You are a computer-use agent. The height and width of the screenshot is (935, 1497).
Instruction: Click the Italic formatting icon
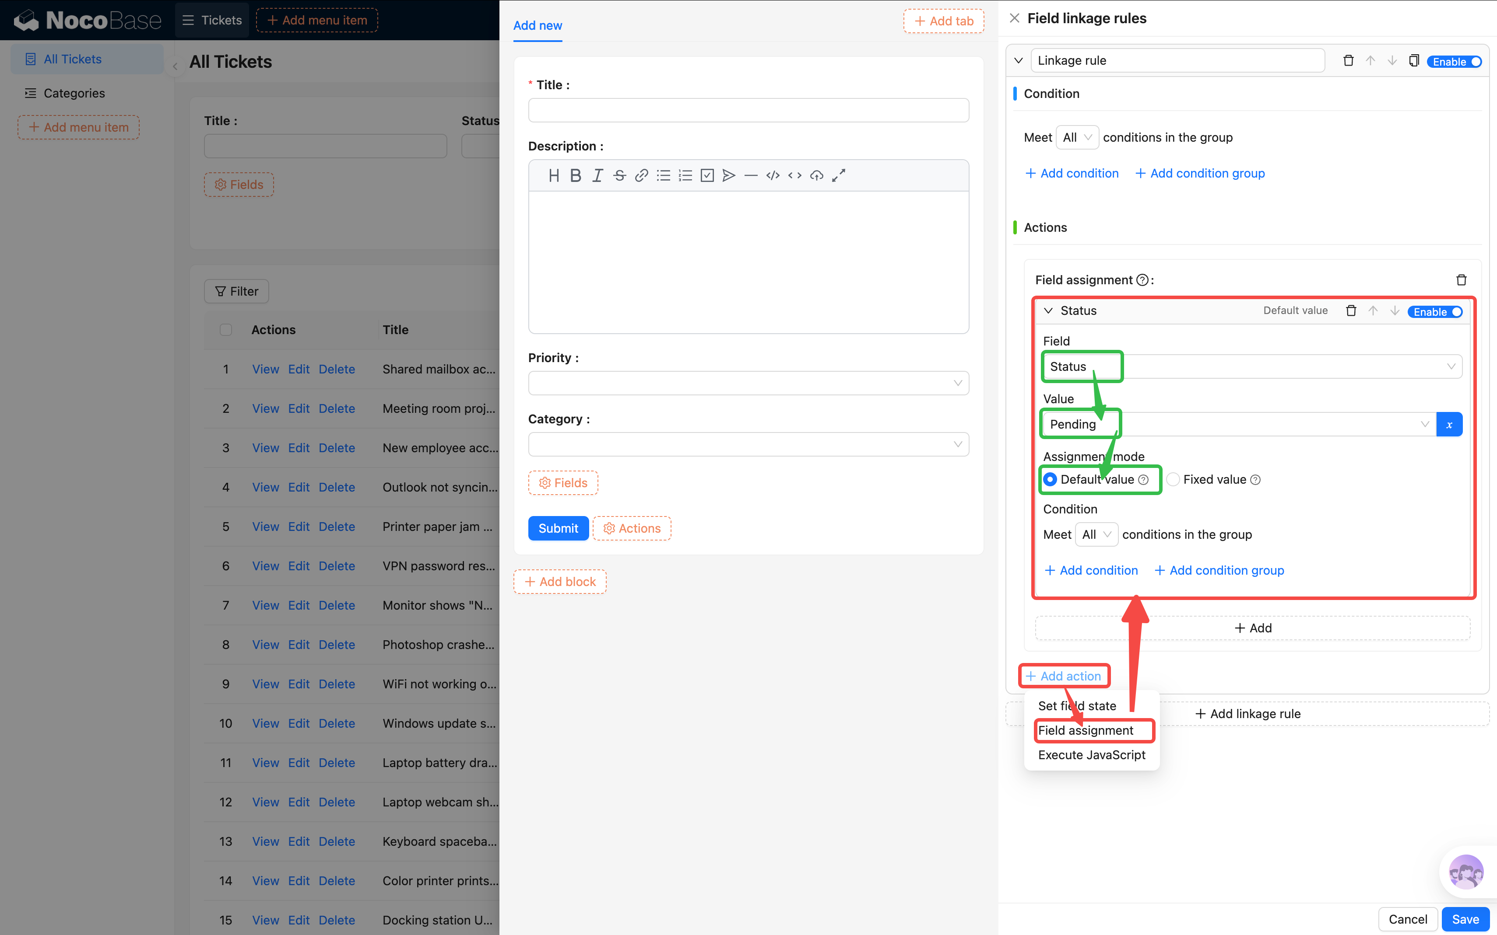pos(597,176)
